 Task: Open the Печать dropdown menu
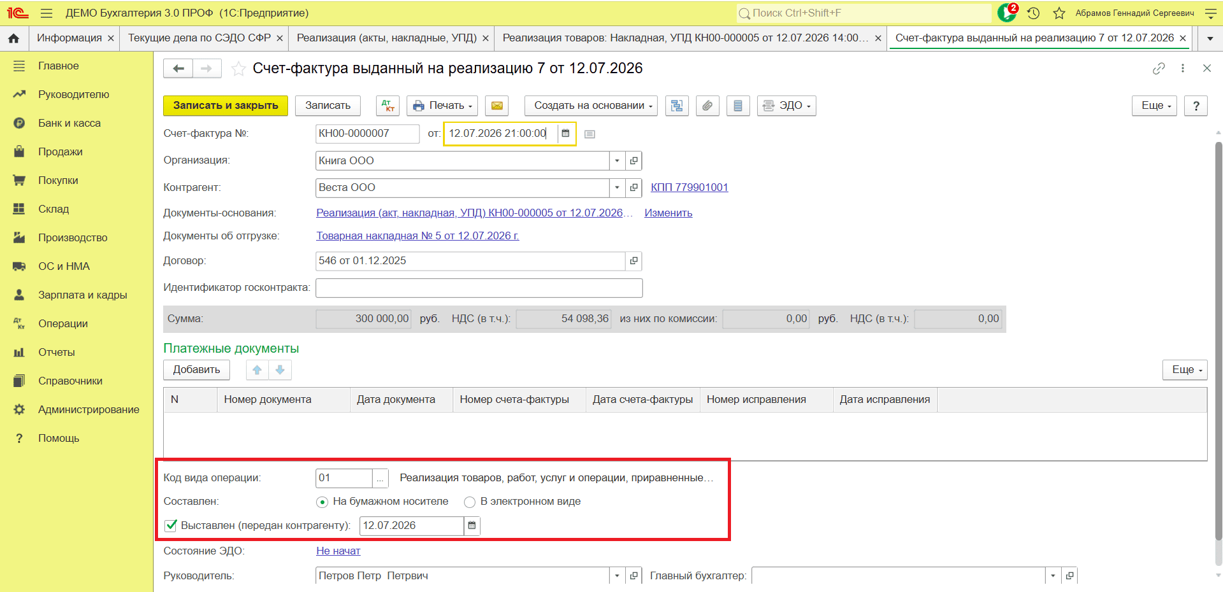pos(443,106)
